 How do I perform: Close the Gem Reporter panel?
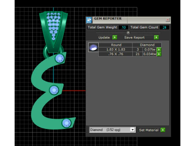(x=167, y=20)
